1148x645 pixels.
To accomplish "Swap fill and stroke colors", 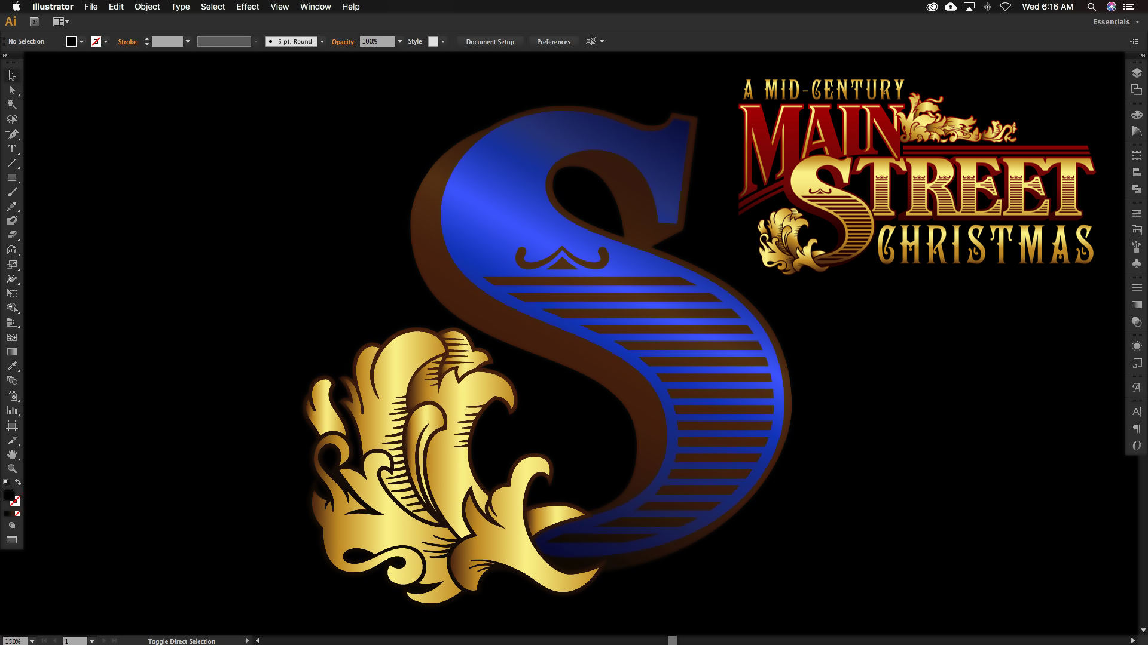I will (18, 483).
